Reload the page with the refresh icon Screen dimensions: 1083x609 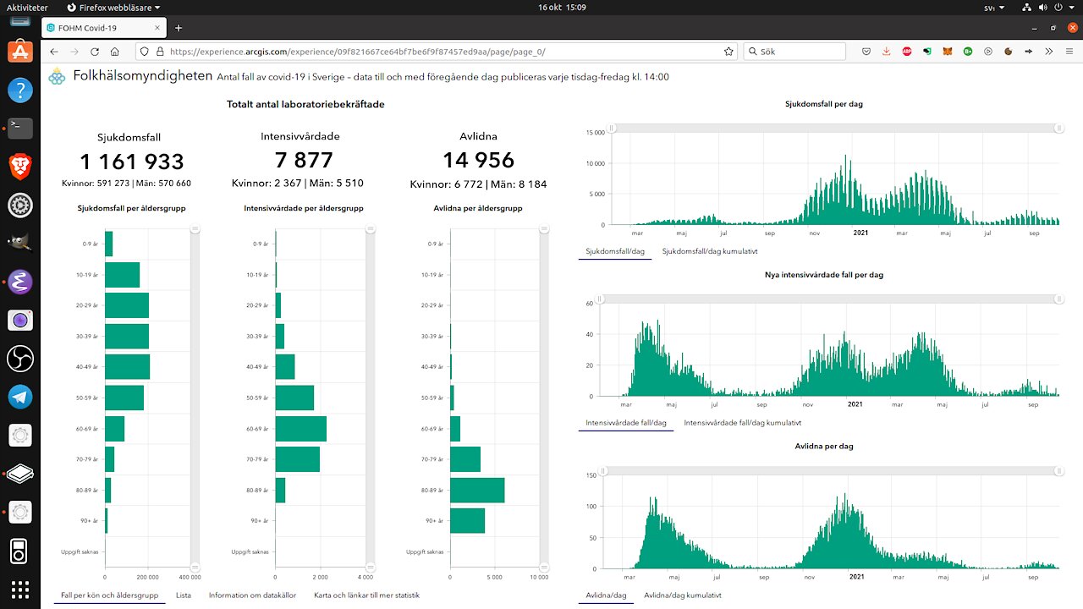95,52
